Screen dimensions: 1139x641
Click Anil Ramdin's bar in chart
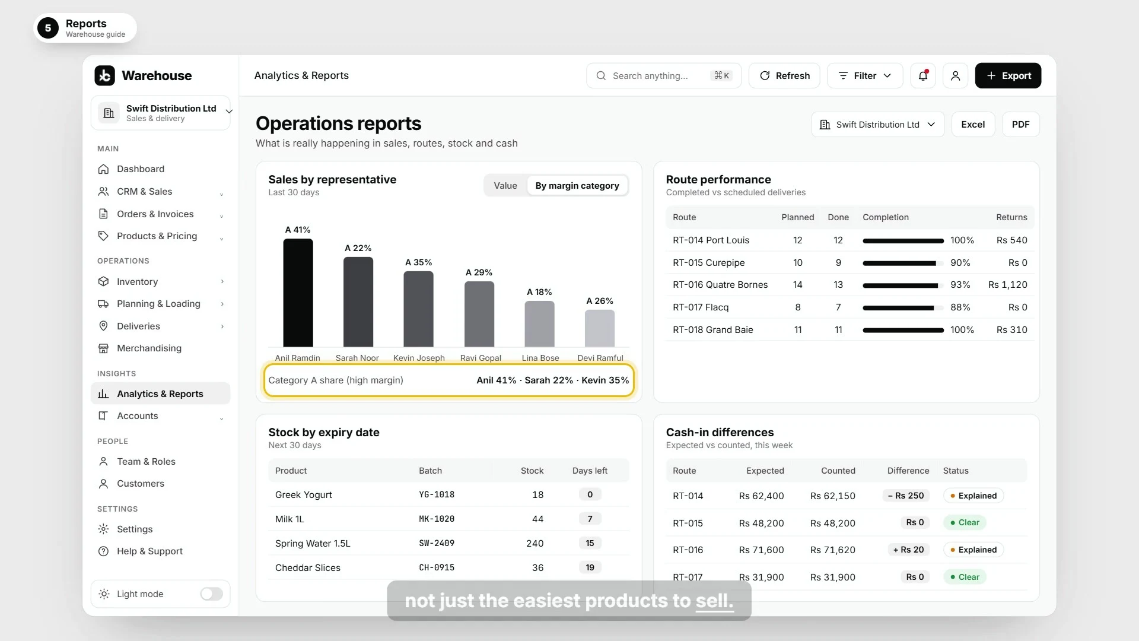tap(298, 293)
